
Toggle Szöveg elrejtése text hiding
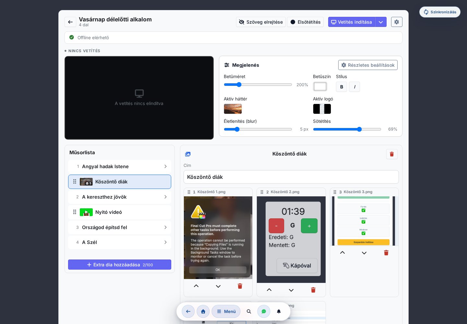(261, 22)
